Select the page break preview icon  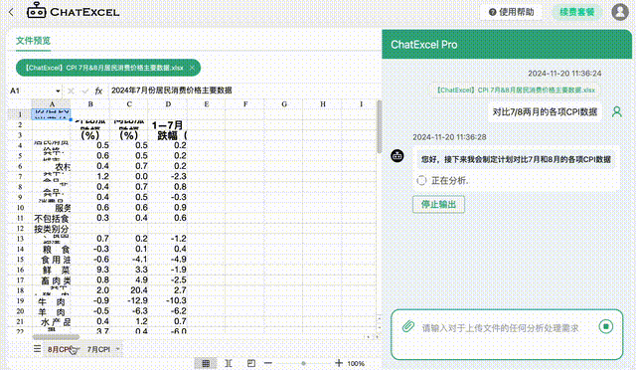251,363
